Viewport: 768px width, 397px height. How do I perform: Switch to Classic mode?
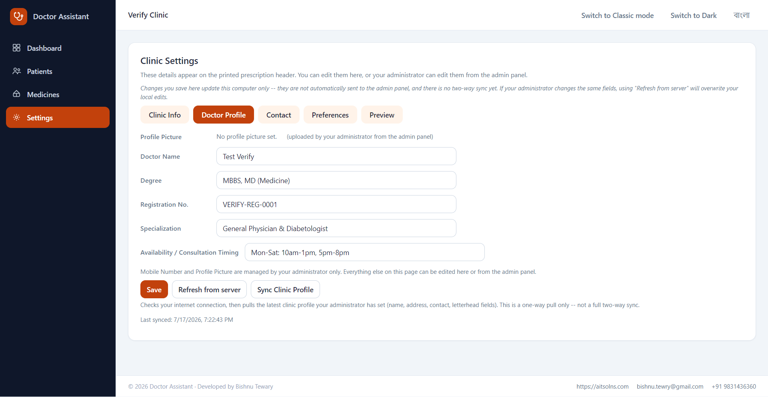[618, 15]
